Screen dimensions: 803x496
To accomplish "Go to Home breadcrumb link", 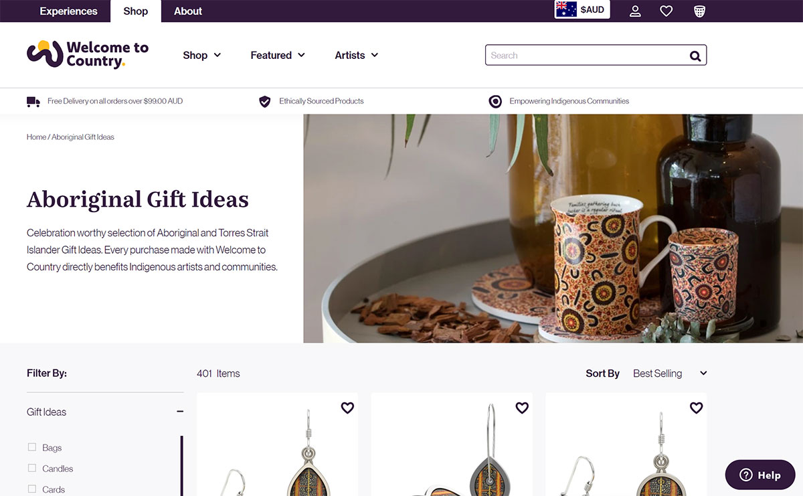I will (x=36, y=137).
